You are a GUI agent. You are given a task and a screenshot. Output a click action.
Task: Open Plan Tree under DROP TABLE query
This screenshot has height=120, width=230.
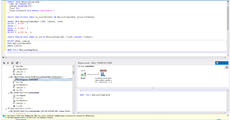[x=19, y=98]
